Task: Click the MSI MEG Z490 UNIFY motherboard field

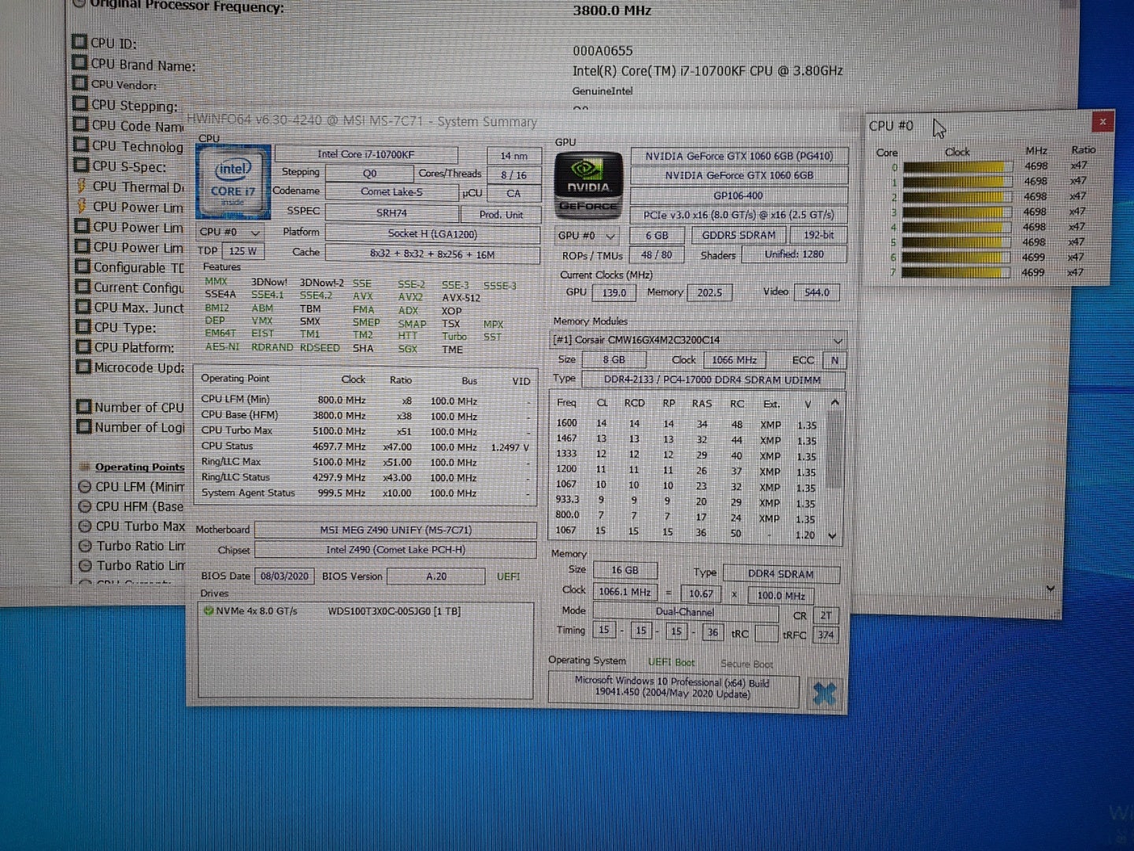Action: [x=395, y=530]
